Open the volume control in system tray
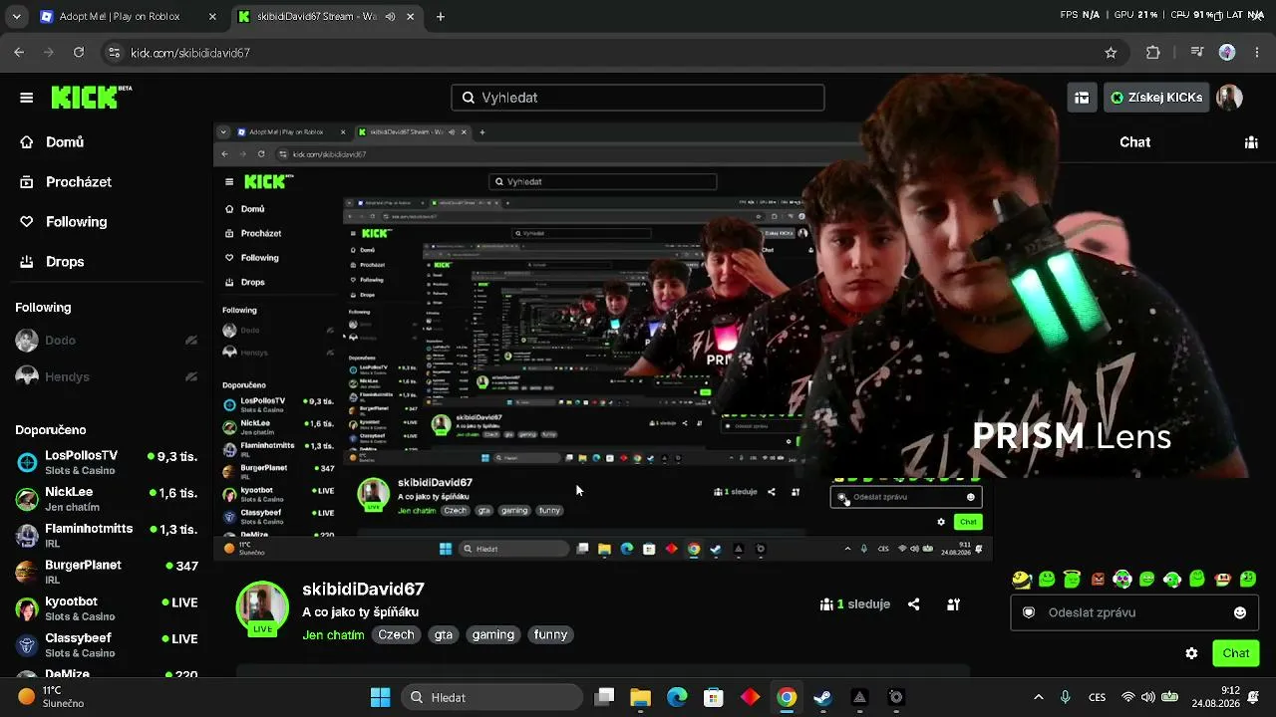Image resolution: width=1276 pixels, height=717 pixels. [x=1148, y=697]
